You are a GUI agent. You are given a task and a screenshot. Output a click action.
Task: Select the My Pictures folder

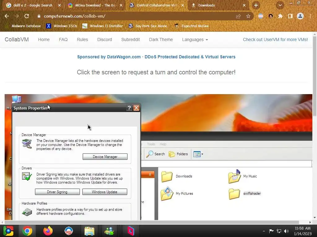(177, 193)
